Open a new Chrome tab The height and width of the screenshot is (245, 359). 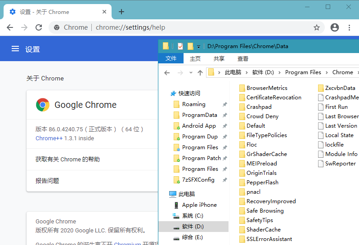pos(121,12)
